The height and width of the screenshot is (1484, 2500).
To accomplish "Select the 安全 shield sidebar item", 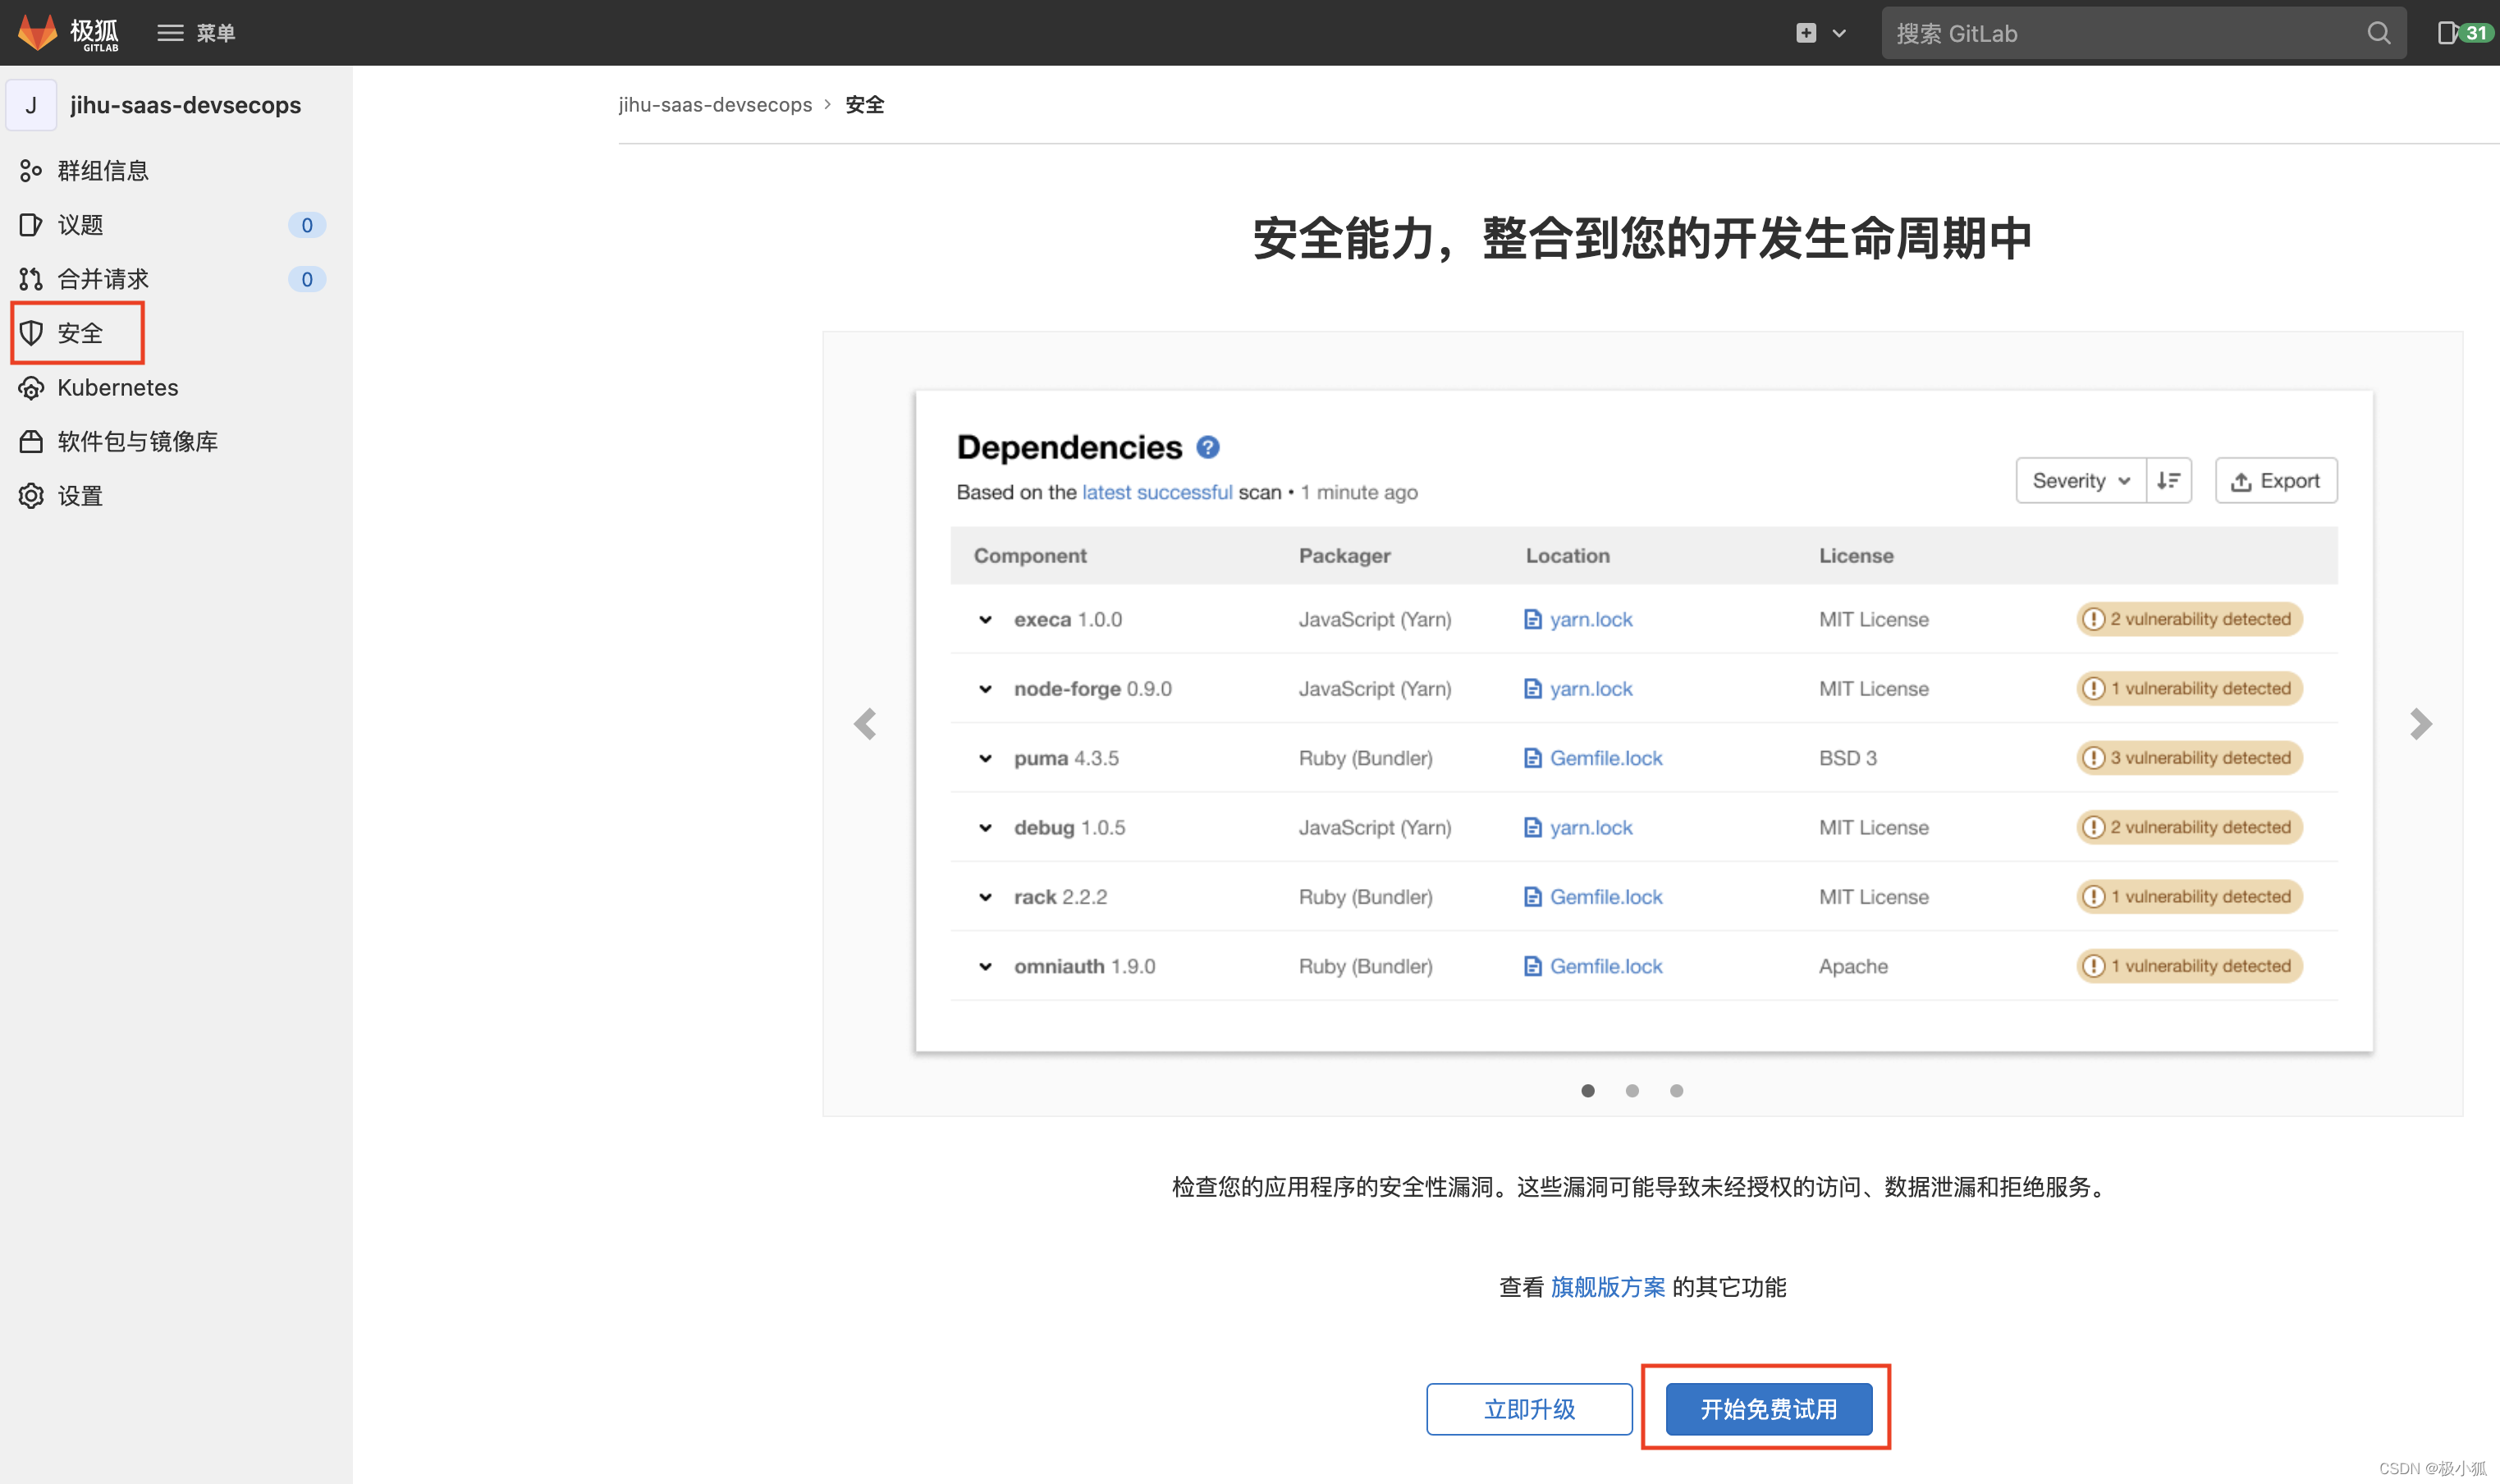I will pos(79,333).
